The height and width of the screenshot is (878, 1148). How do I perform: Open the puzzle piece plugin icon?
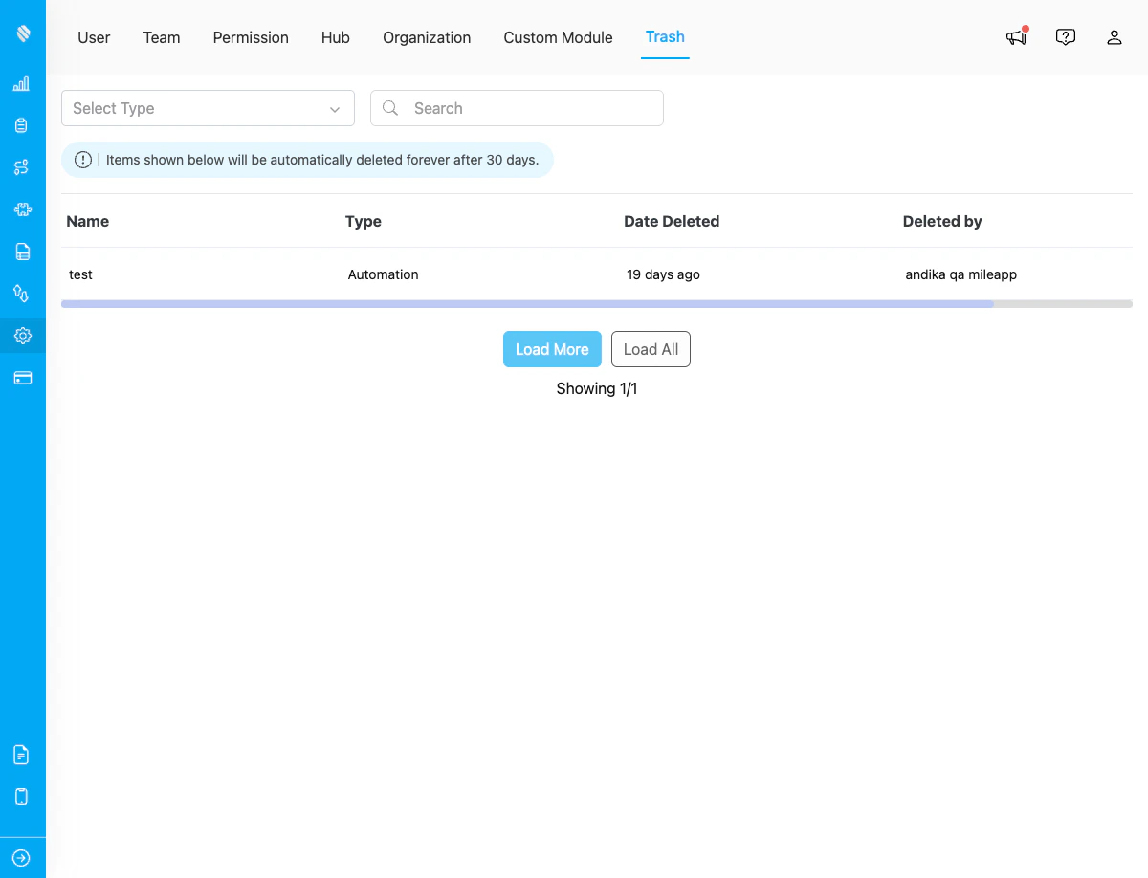pyautogui.click(x=22, y=209)
